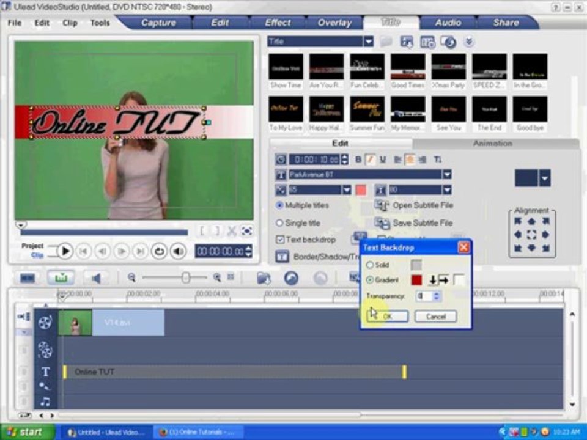Toggle underline text formatting

point(382,159)
